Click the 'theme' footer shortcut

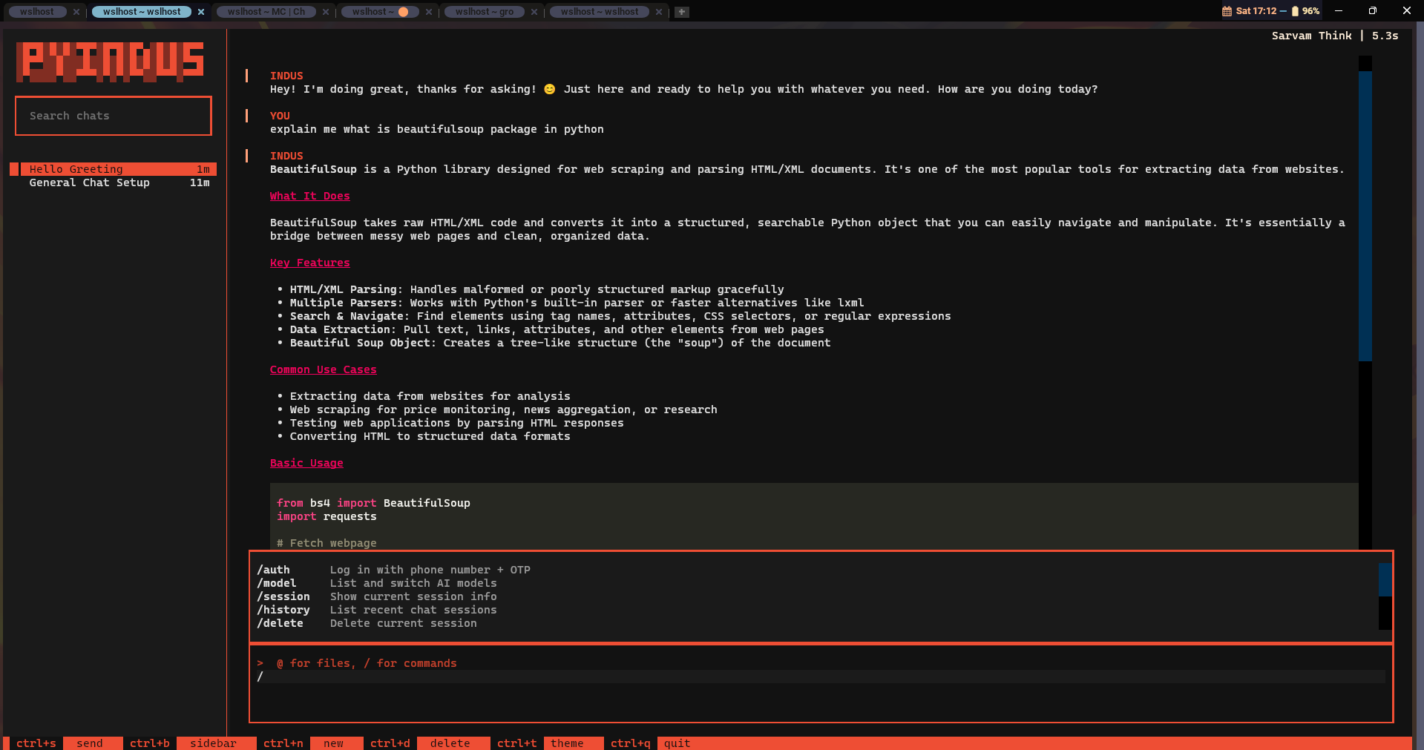567,743
